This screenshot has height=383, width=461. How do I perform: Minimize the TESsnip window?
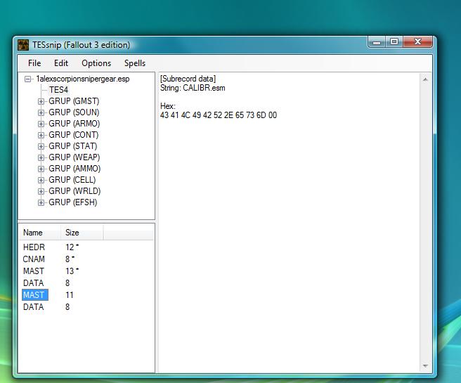377,42
